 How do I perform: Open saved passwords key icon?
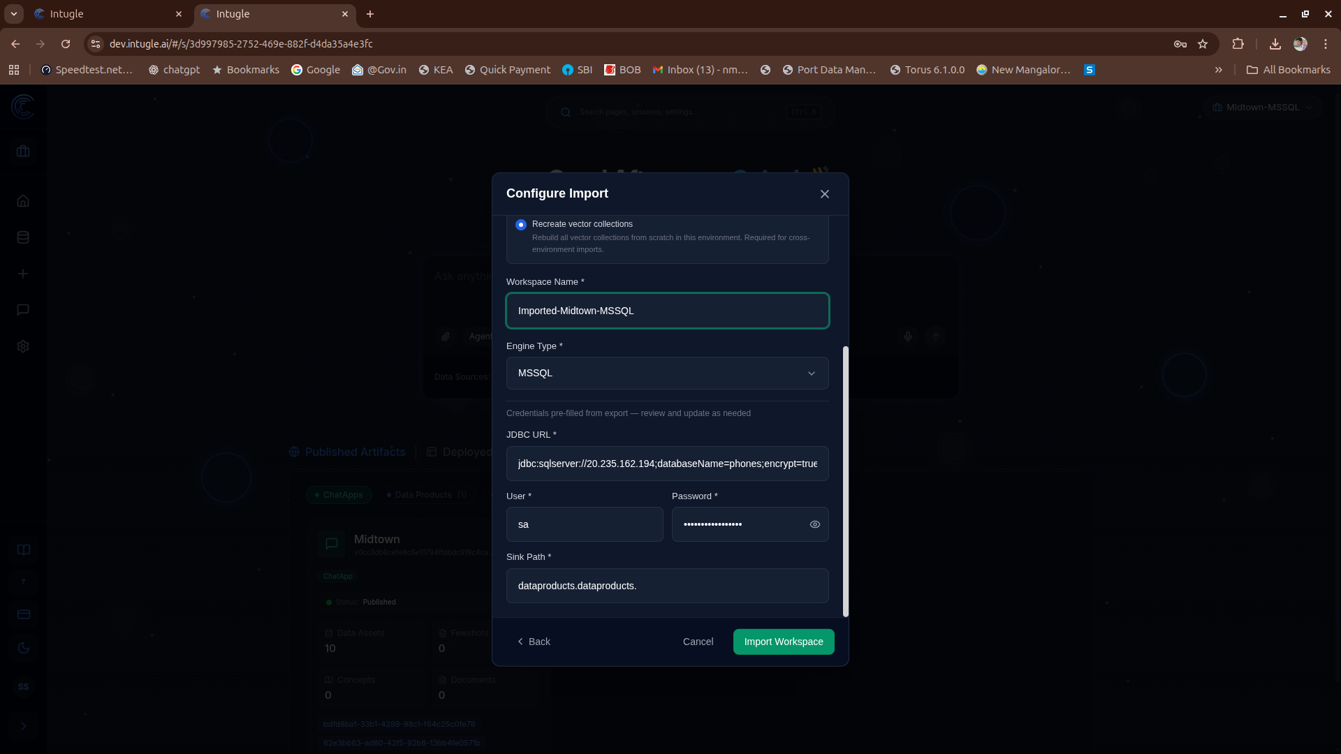pos(1180,44)
